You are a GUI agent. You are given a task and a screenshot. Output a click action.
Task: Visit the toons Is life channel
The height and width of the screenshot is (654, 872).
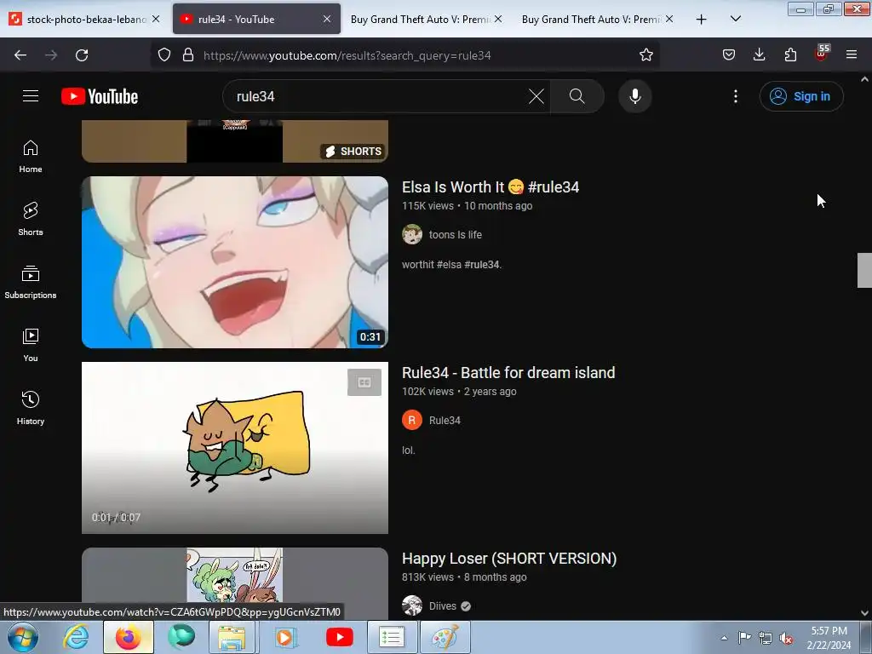[456, 235]
